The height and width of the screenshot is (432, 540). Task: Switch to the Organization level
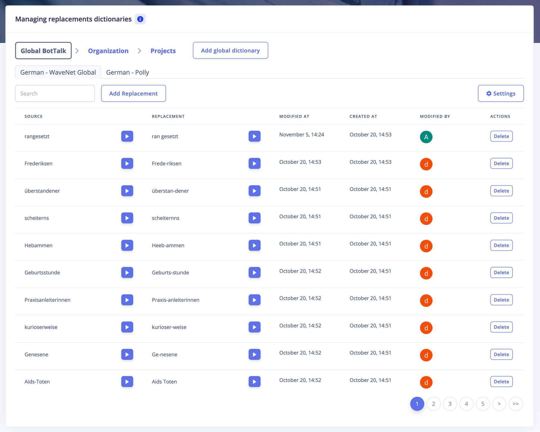coord(108,51)
